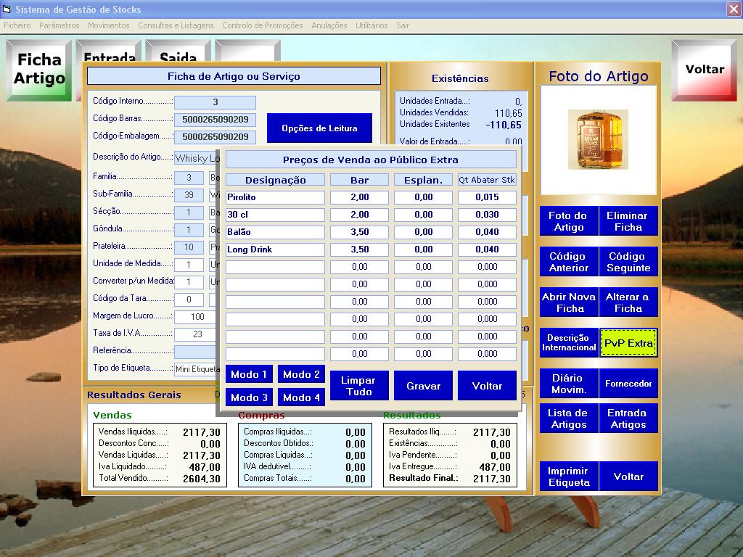Open the Fornecedor button
Screen dimensions: 743x557
(628, 384)
